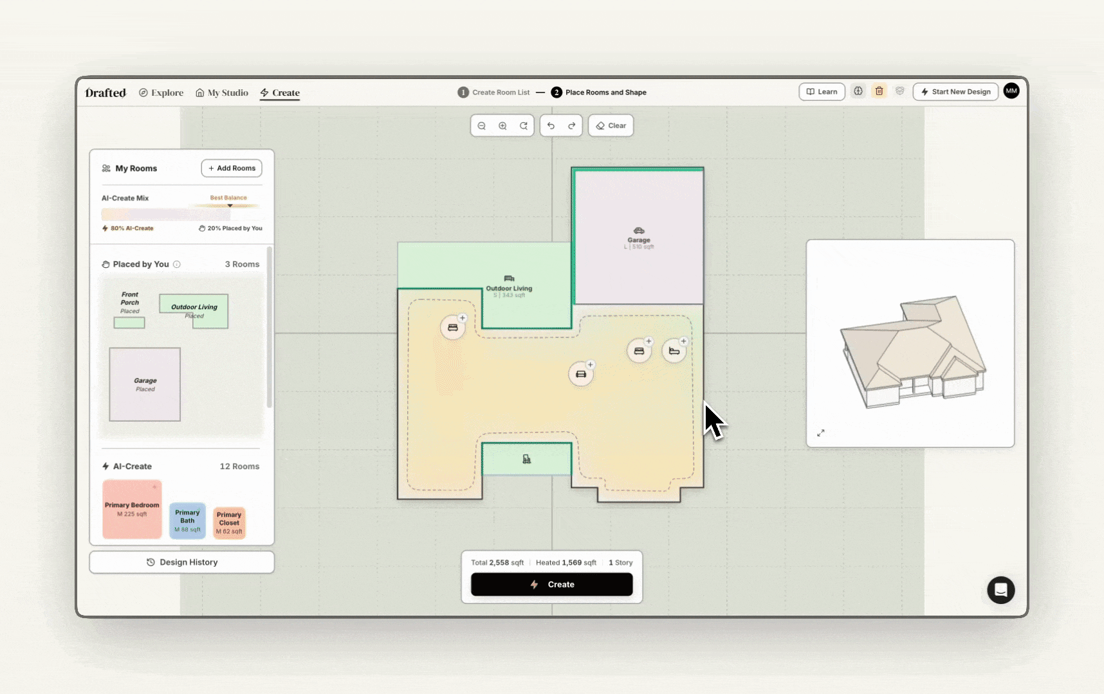Click the 1 Story label
The image size is (1104, 694).
tap(621, 562)
